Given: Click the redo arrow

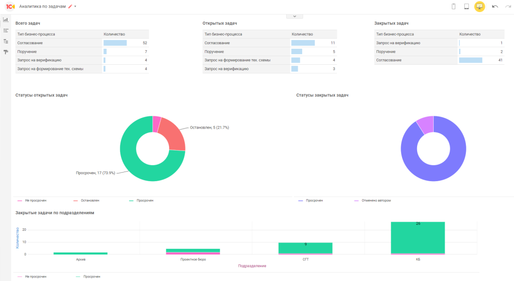Looking at the screenshot, I should 507,7.
